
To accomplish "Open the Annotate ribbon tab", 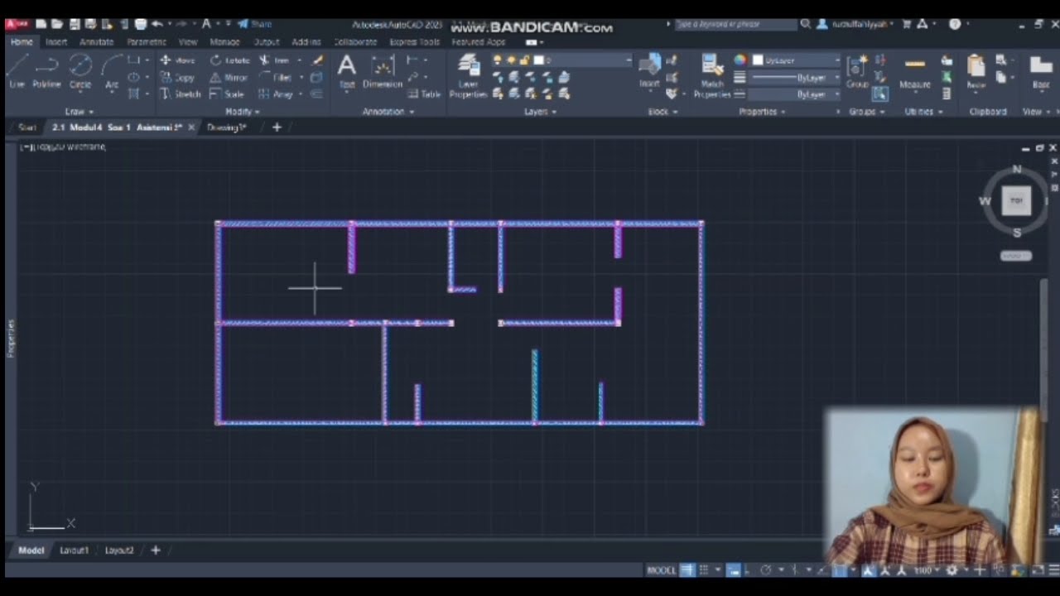I will [x=97, y=42].
